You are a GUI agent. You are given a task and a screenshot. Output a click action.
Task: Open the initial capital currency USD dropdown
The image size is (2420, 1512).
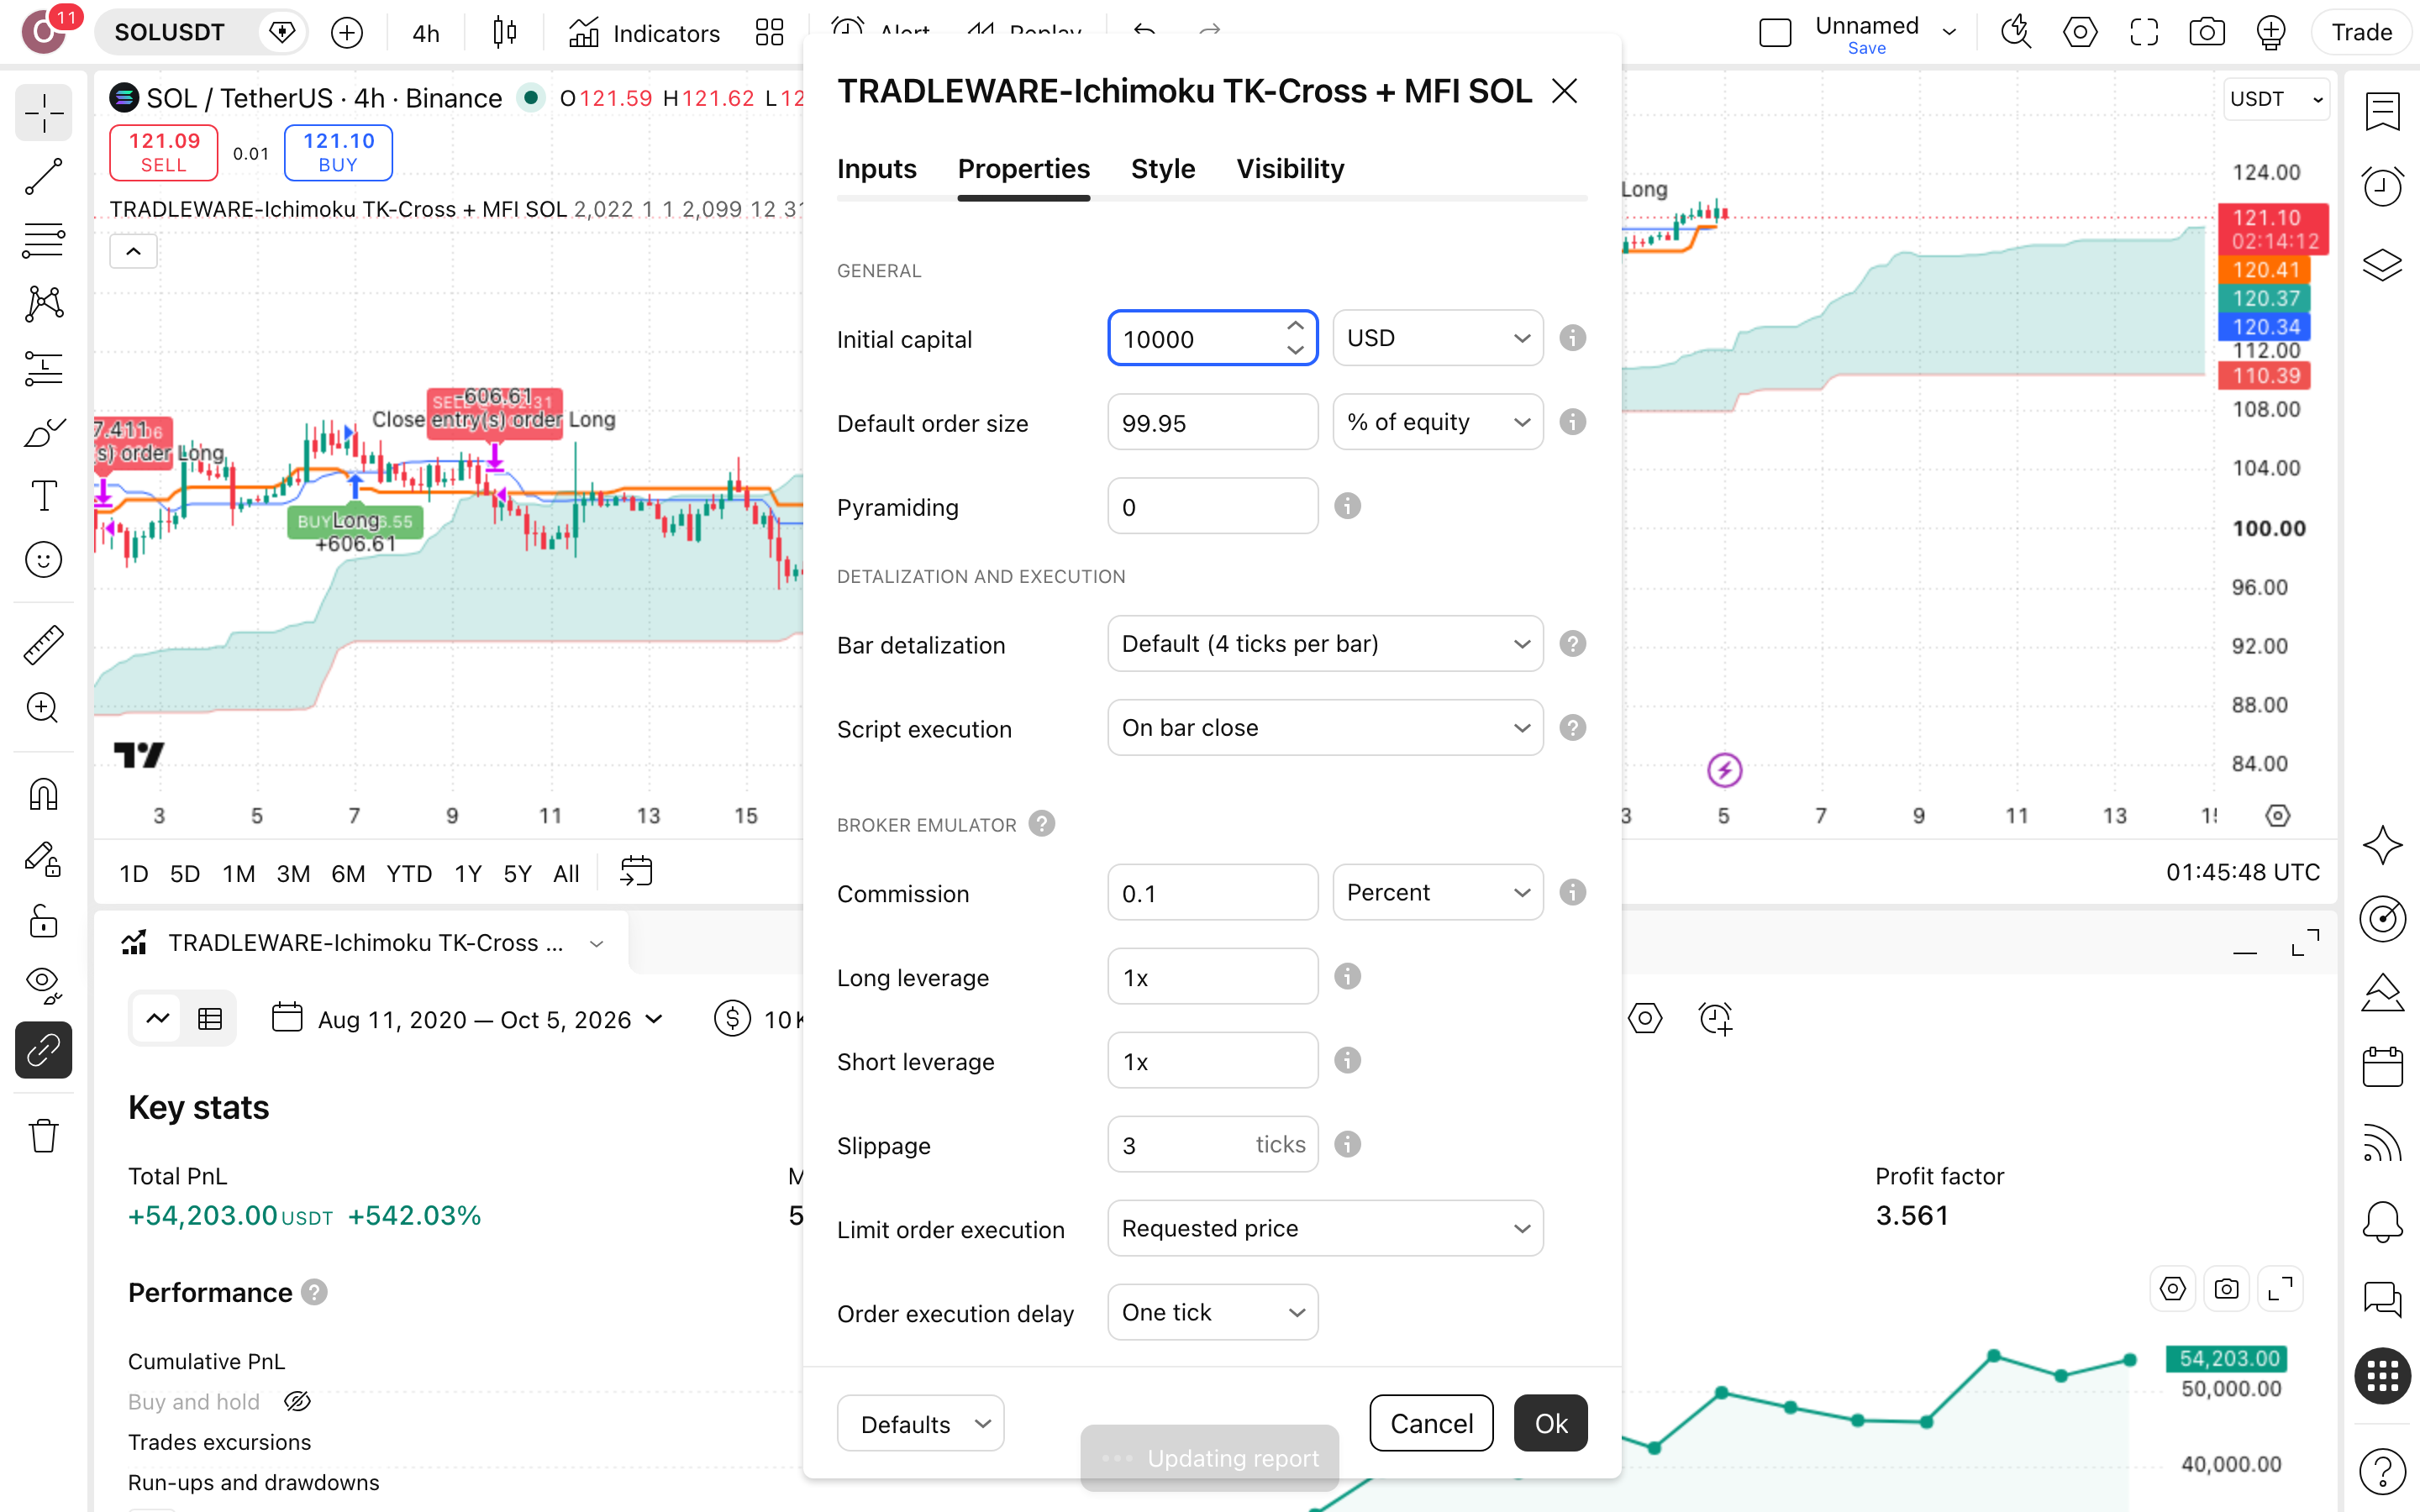1437,338
